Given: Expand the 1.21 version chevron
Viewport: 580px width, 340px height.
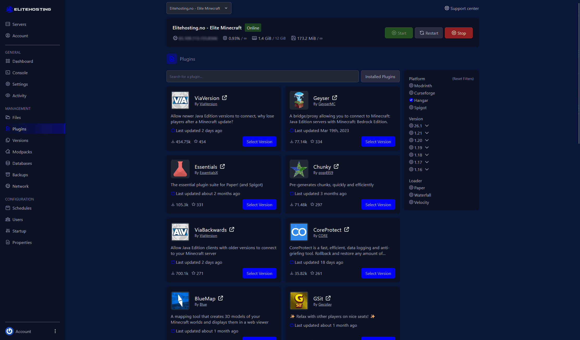Looking at the screenshot, I should point(427,133).
